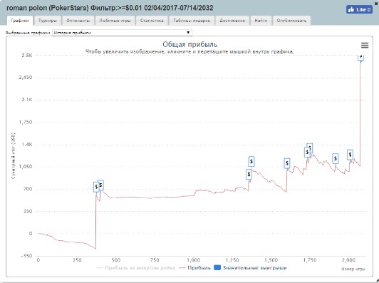
Task: Click the 1,000 x-axis label
Action: (x=193, y=260)
